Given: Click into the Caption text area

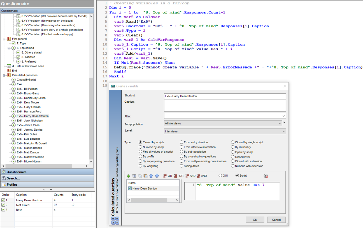Looking at the screenshot, I should click(225, 105).
